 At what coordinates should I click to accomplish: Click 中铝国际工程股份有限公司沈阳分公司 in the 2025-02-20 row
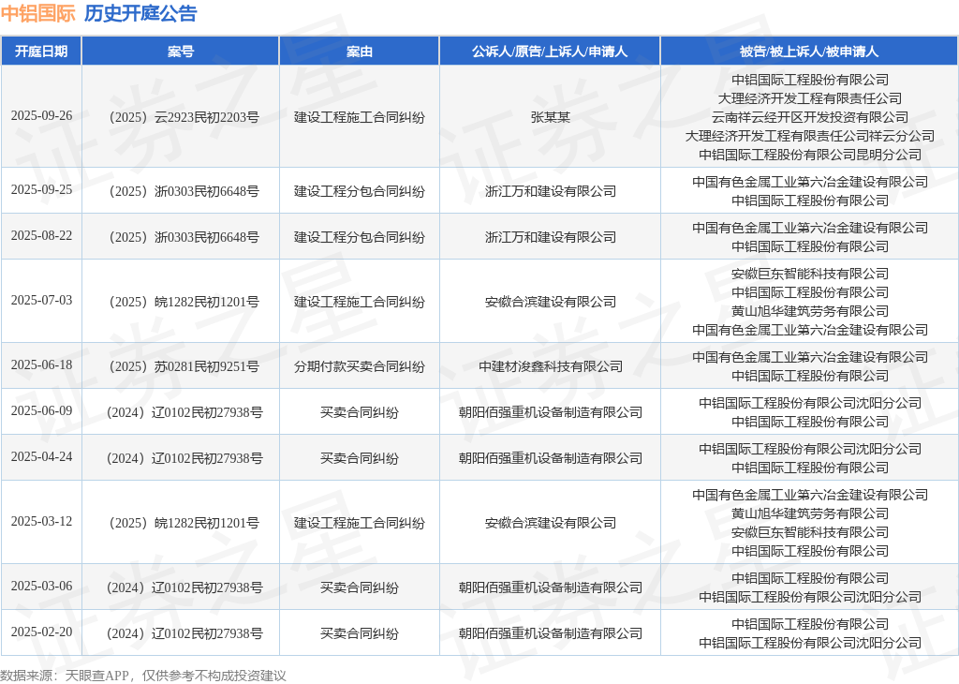coord(810,643)
